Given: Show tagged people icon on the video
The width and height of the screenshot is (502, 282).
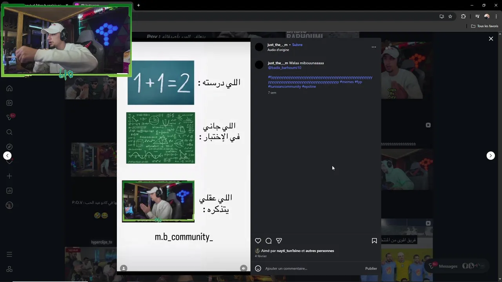Looking at the screenshot, I should point(124,268).
